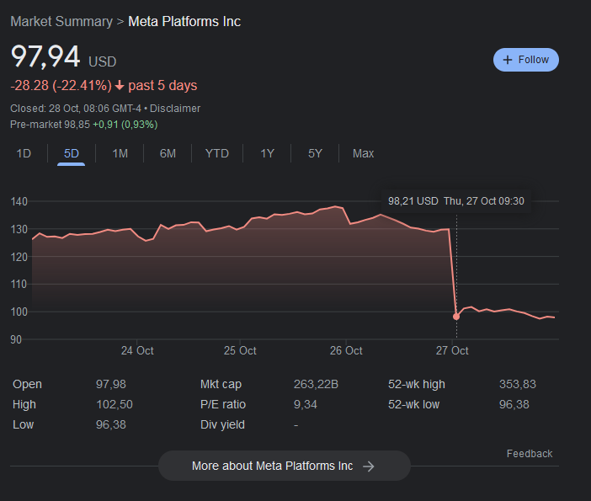
Task: Click the Follow button
Action: [526, 60]
